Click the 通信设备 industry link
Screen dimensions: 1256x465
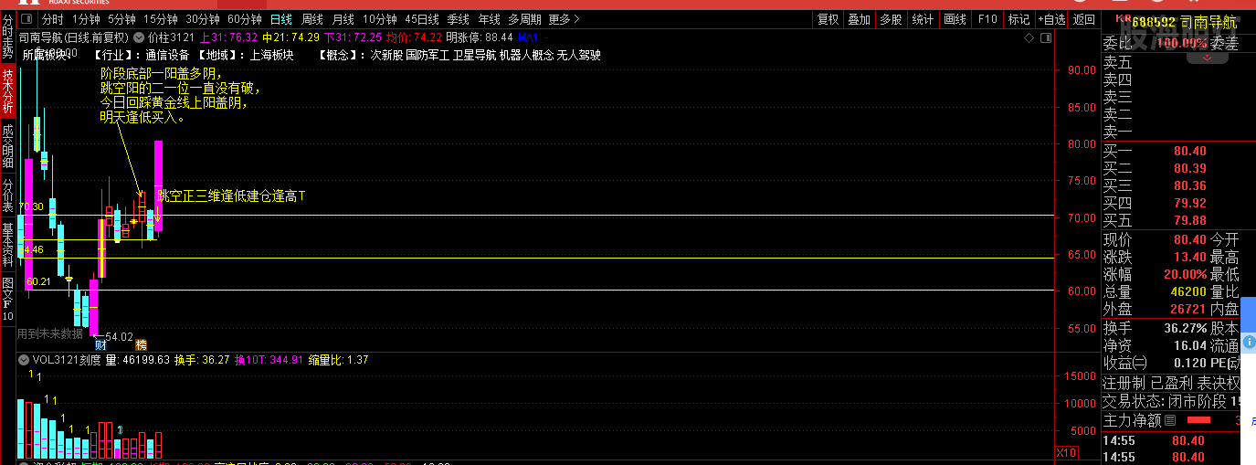coord(169,55)
